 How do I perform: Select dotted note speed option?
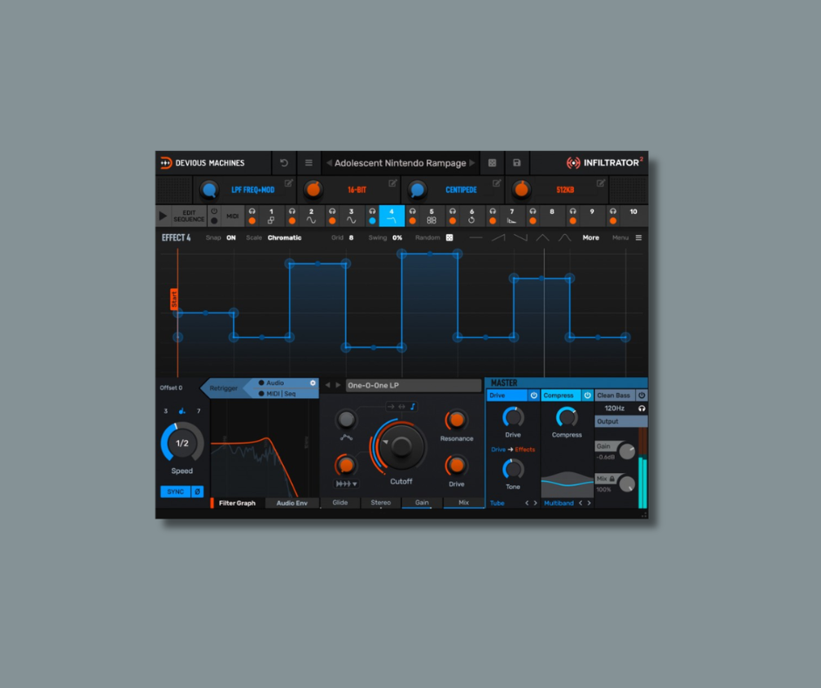[182, 411]
